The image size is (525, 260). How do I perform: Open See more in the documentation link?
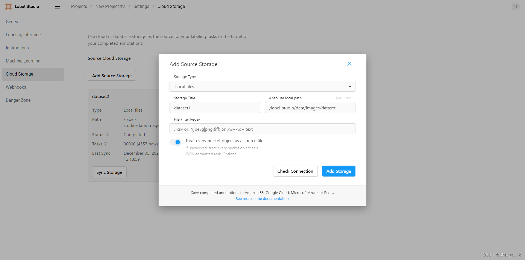pos(262,199)
